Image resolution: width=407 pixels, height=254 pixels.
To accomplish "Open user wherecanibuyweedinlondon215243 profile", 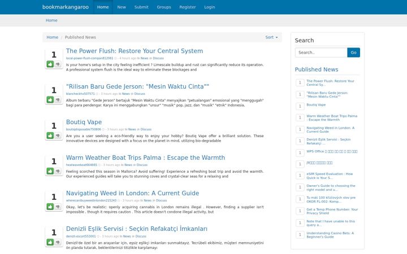I will tap(91, 200).
